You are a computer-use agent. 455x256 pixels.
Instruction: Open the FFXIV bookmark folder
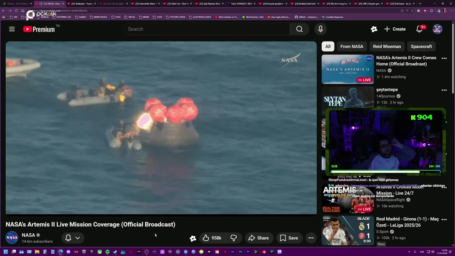[x=157, y=17]
